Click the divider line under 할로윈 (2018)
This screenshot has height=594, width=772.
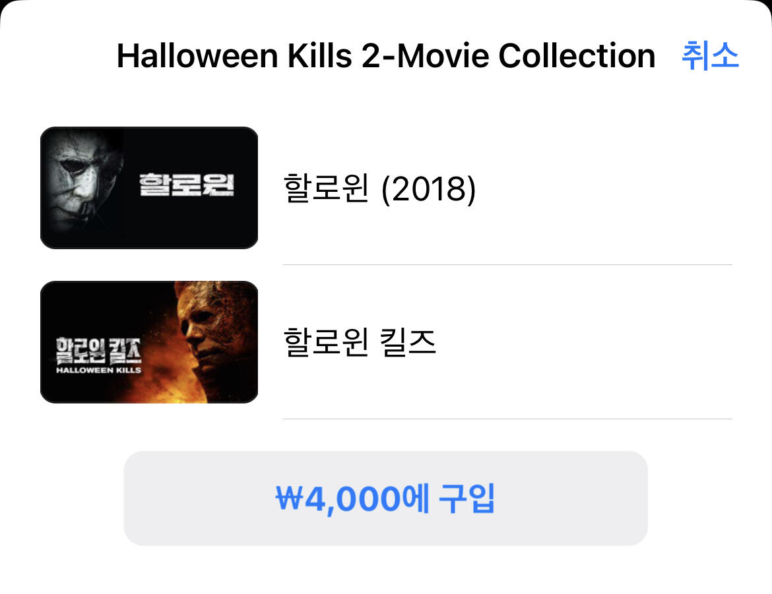pyautogui.click(x=507, y=265)
